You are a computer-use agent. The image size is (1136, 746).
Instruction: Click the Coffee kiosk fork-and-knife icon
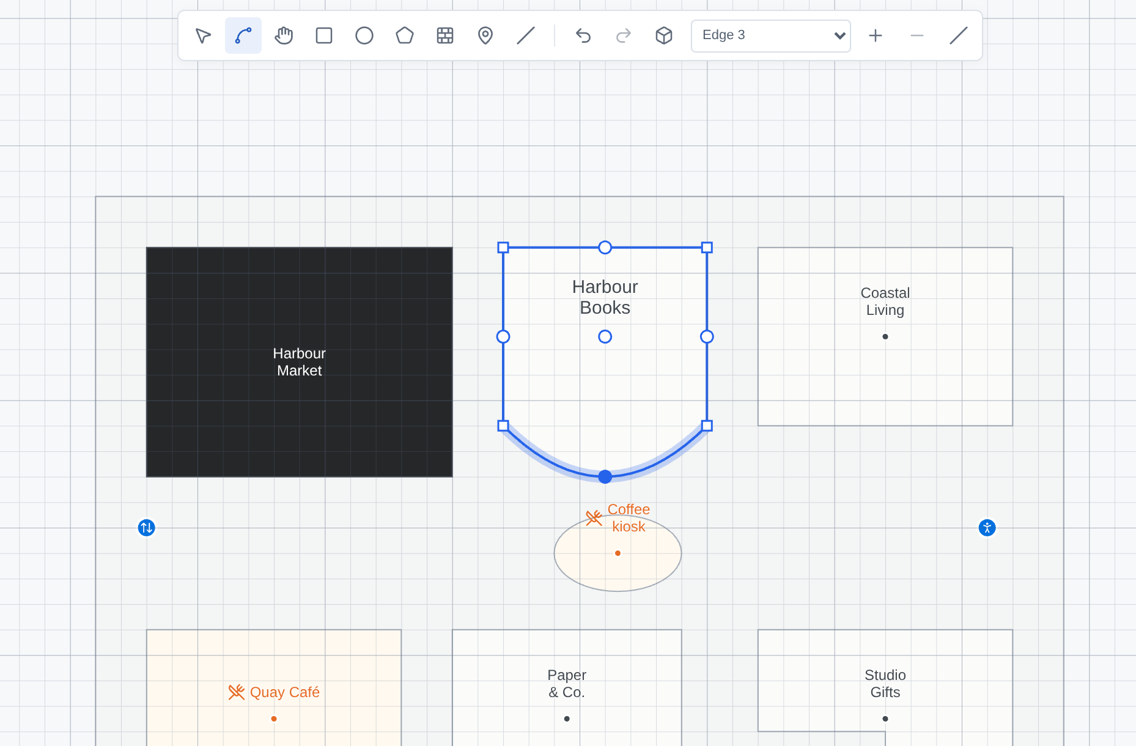pyautogui.click(x=594, y=518)
